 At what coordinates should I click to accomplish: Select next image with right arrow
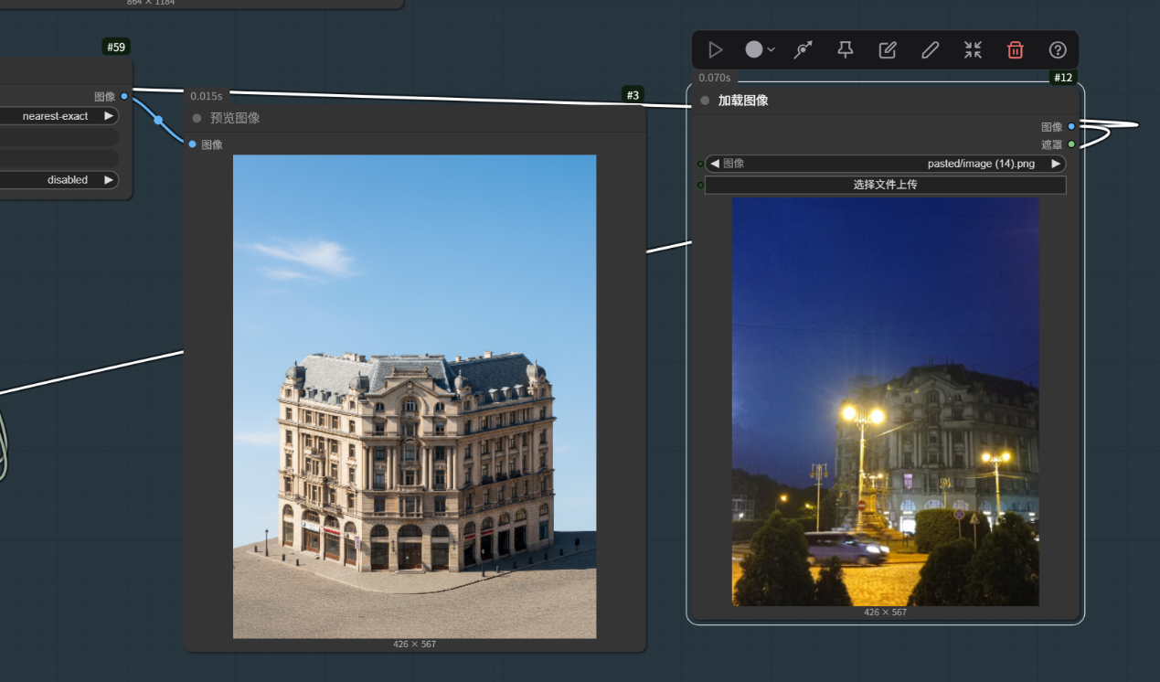(1056, 164)
